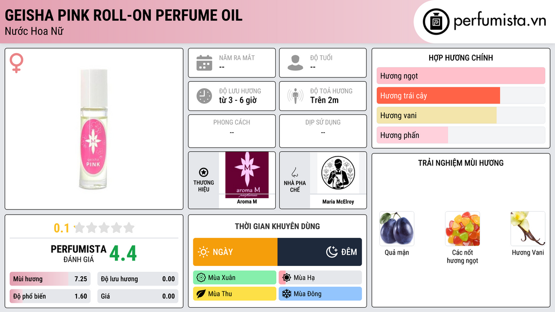Click the moon icon in the Đêm bar
Screen dimensions: 555x312
pyautogui.click(x=332, y=252)
